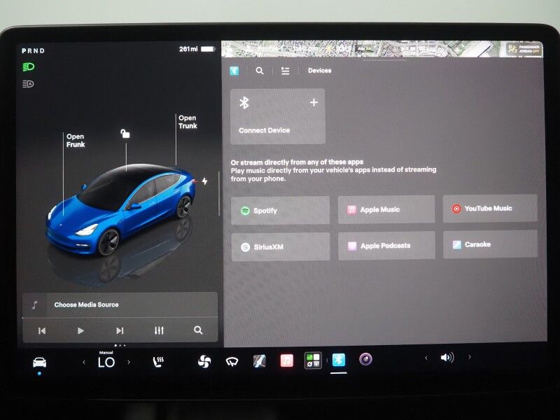Skip to the previous track
560x420 pixels.
point(42,330)
